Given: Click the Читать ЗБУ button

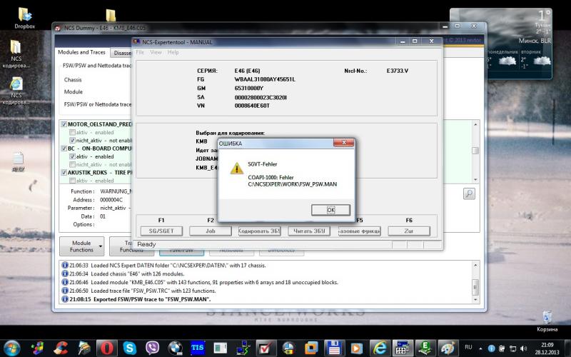Looking at the screenshot, I should 309,231.
